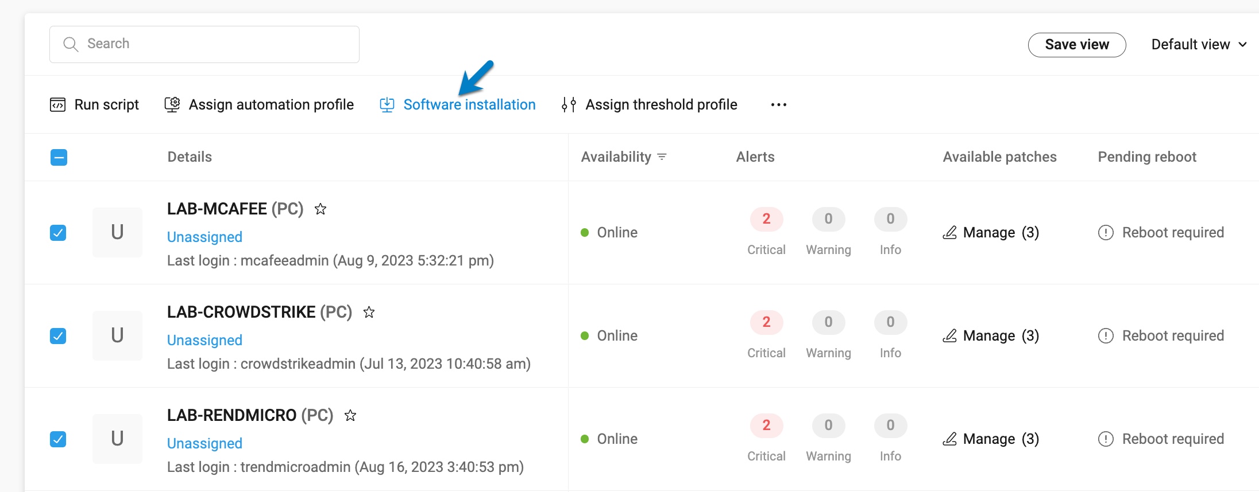Click the search magnifier icon
1259x492 pixels.
click(71, 44)
